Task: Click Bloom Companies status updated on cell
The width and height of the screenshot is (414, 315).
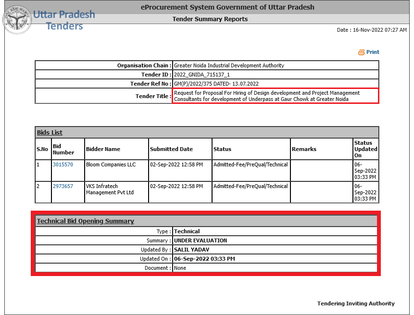Action: (365, 171)
